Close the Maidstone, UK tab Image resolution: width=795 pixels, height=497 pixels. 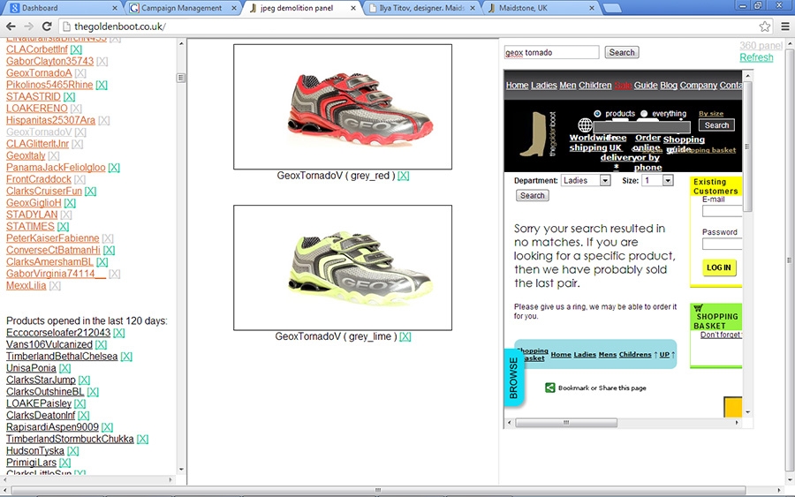592,8
